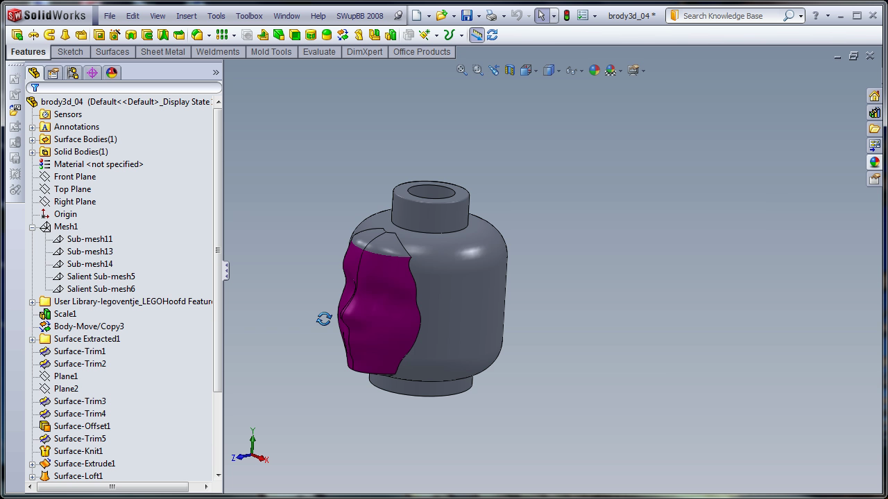Screen dimensions: 888x499
Task: Open the PropertyManager tab icon
Action: pos(53,73)
